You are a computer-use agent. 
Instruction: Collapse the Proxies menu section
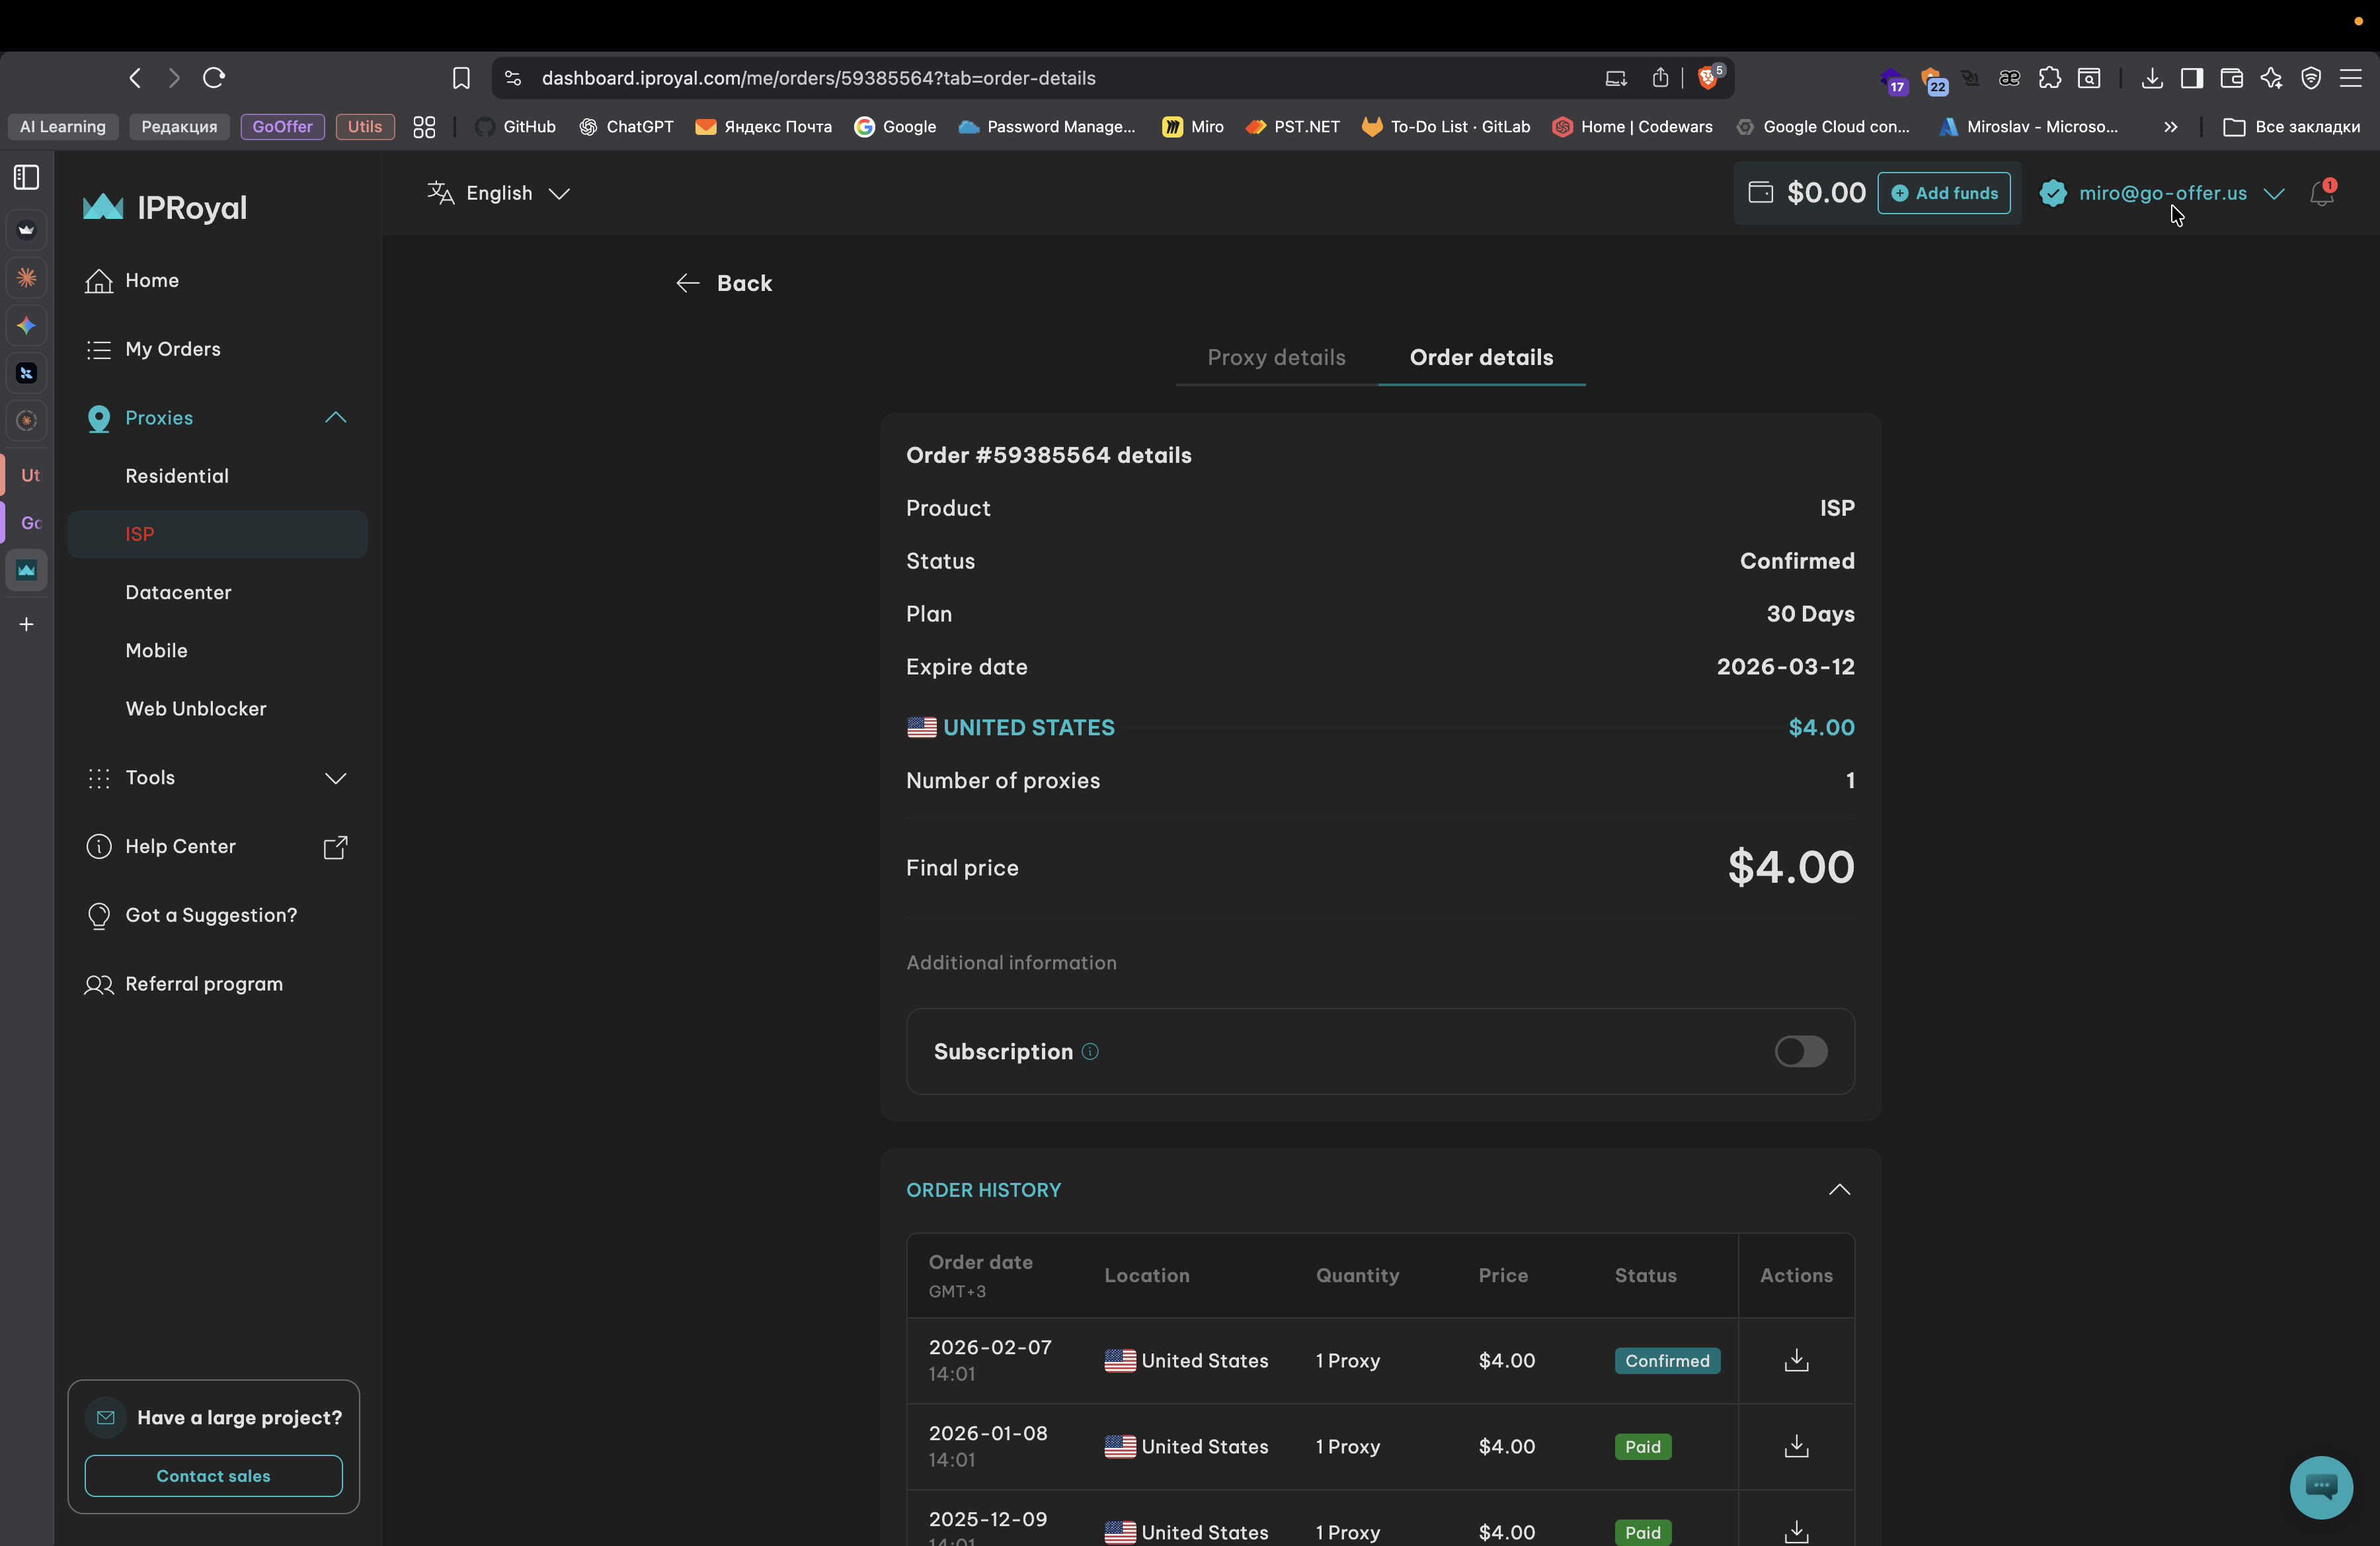[x=335, y=417]
